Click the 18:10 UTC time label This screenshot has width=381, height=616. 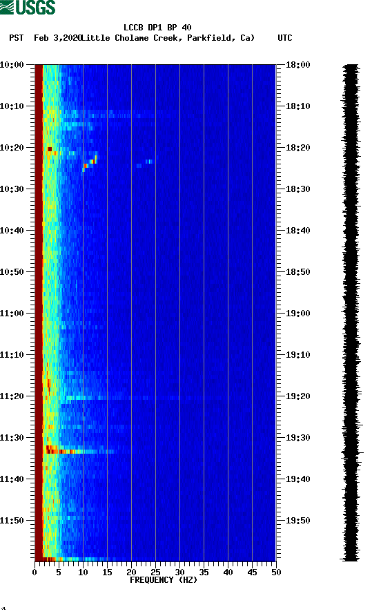coord(297,106)
